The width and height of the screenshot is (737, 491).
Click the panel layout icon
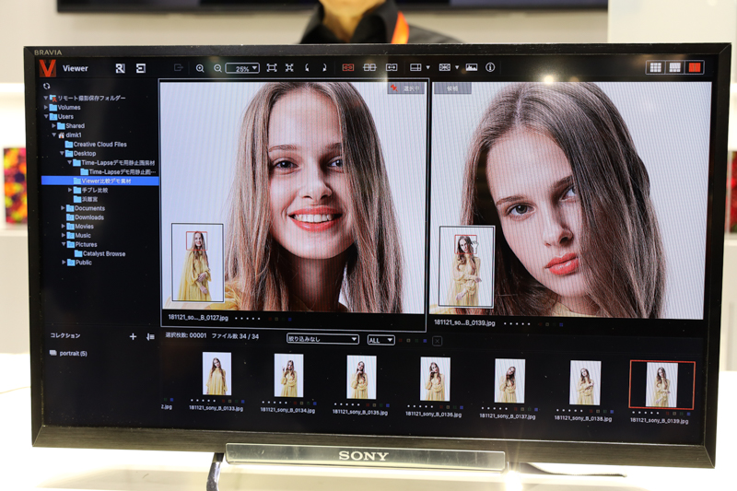[x=415, y=67]
